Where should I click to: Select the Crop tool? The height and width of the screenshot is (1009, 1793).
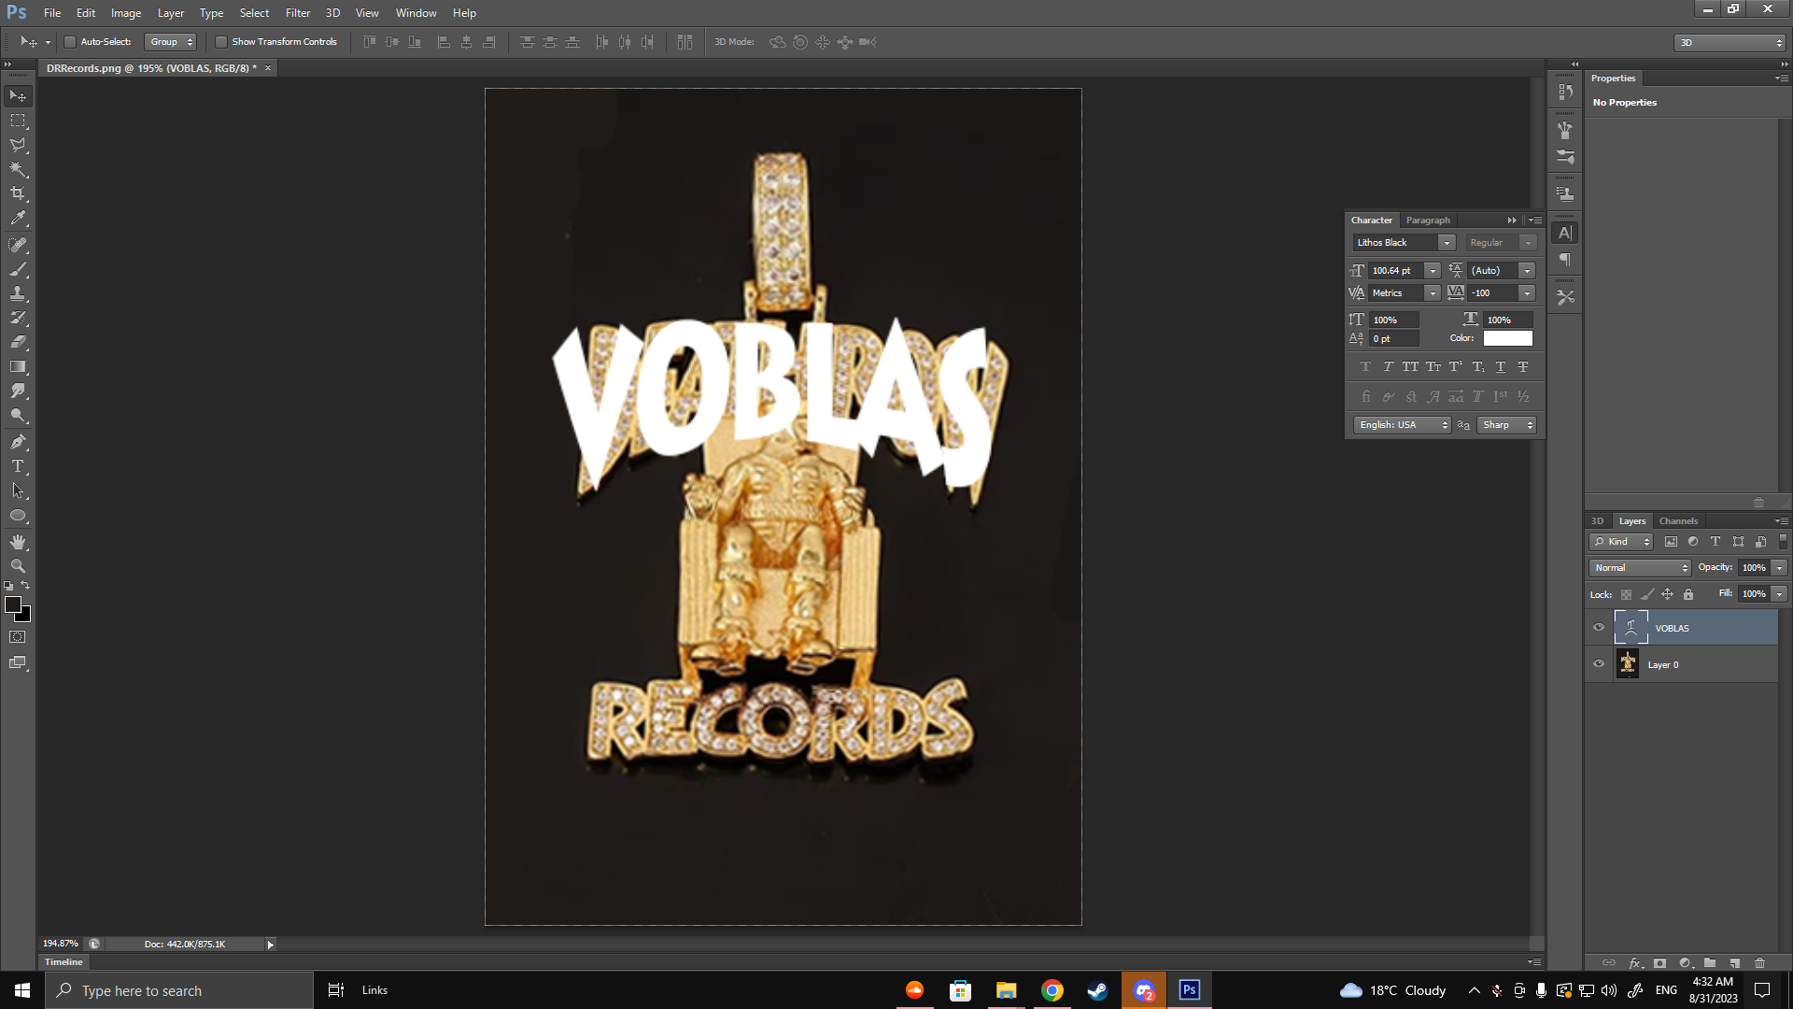click(18, 194)
